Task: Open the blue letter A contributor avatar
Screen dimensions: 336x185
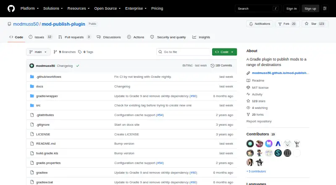Action: pyautogui.click(x=278, y=143)
